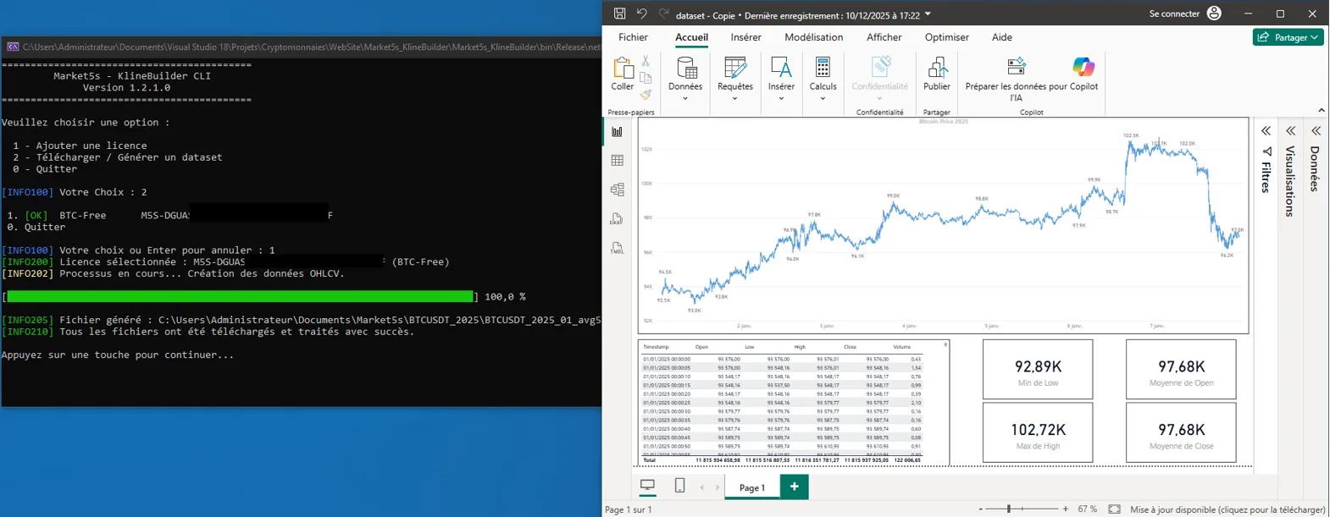This screenshot has width=1330, height=517.
Task: Click the Copy icon under scissors
Action: 646,78
